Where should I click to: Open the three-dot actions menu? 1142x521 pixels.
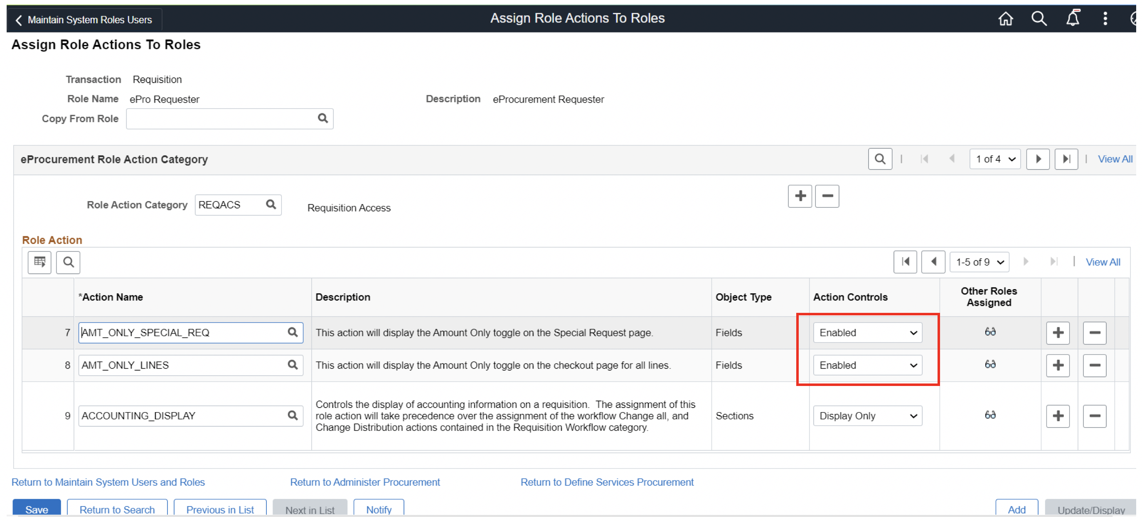pyautogui.click(x=1105, y=19)
